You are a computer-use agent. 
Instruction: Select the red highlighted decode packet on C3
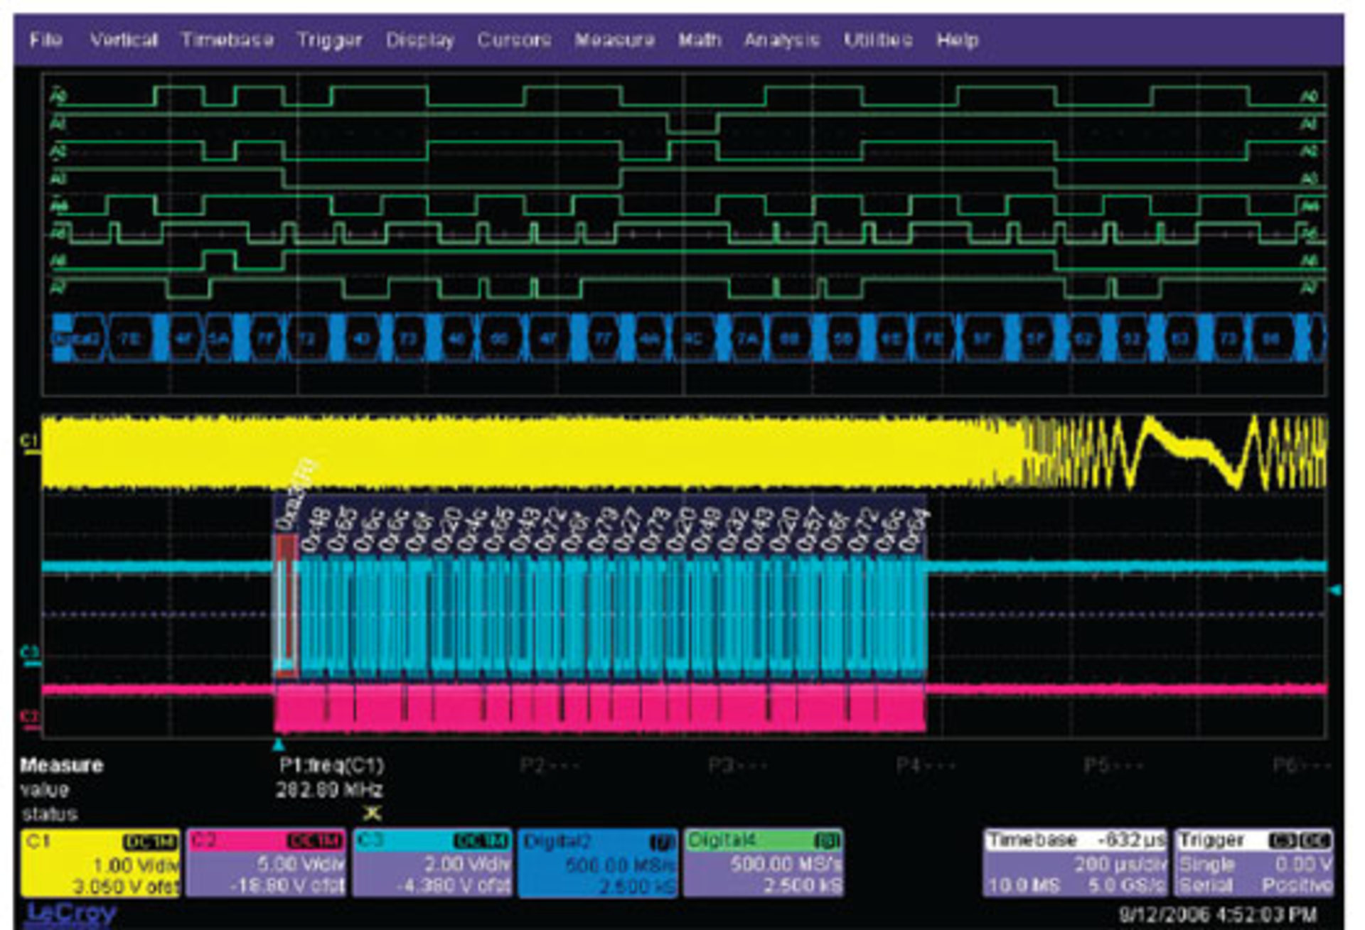pos(286,604)
